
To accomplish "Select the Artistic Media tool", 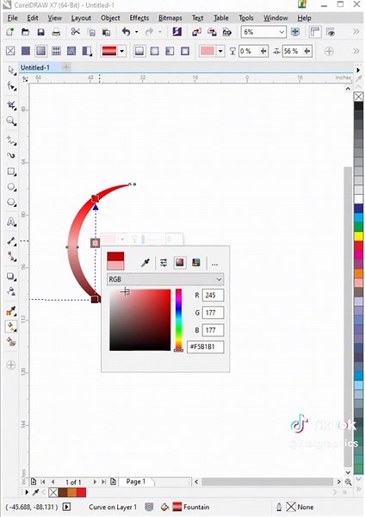I will (x=11, y=155).
